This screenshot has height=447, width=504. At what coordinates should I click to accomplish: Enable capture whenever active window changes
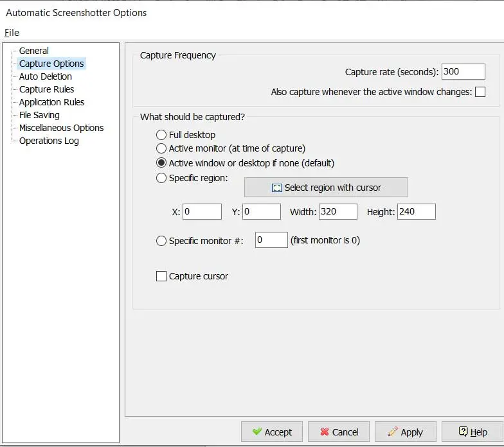(480, 92)
